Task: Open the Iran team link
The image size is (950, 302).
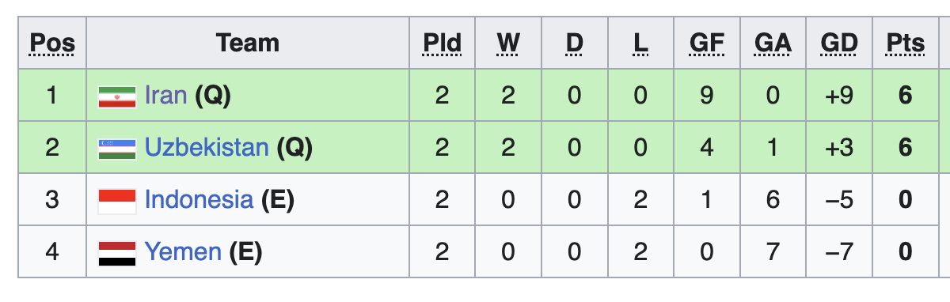Action: click(x=165, y=96)
